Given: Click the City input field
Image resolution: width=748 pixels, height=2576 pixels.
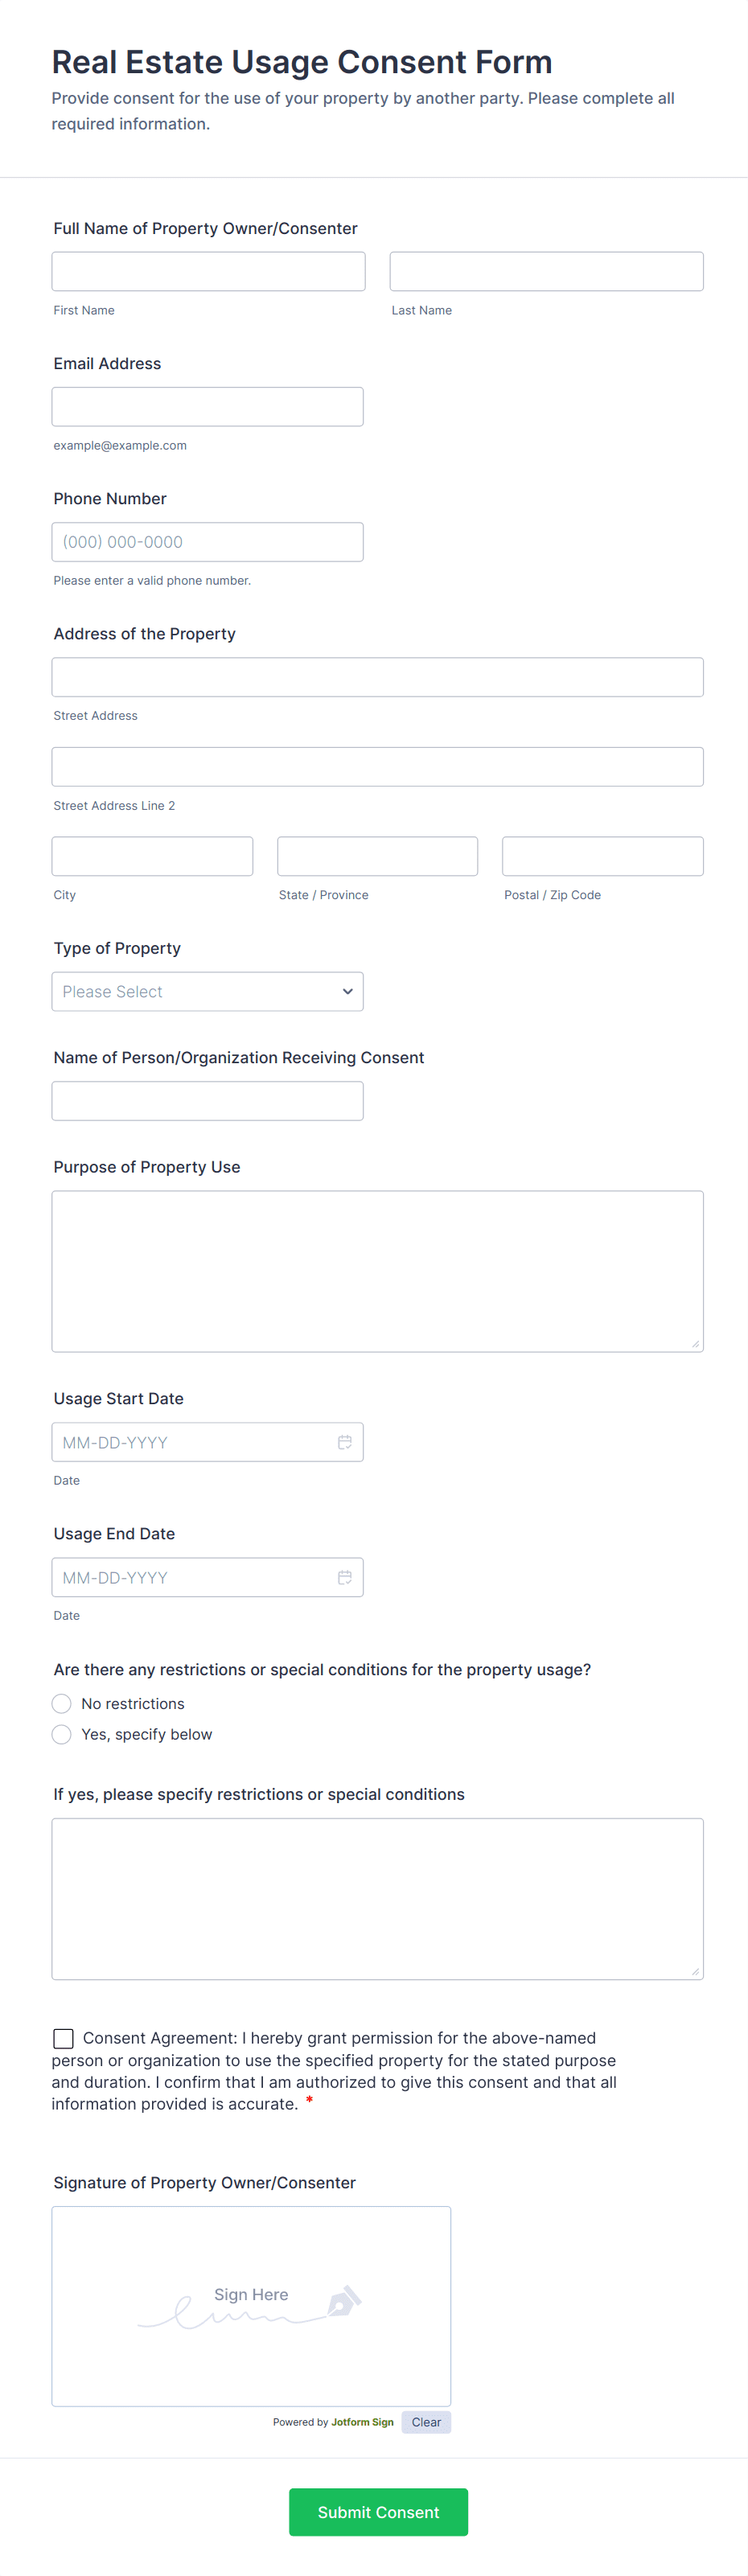Looking at the screenshot, I should pos(152,856).
